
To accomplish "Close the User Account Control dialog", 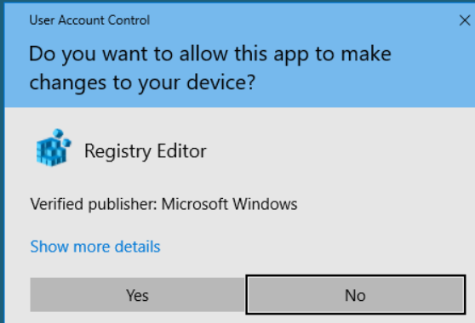I will (465, 20).
